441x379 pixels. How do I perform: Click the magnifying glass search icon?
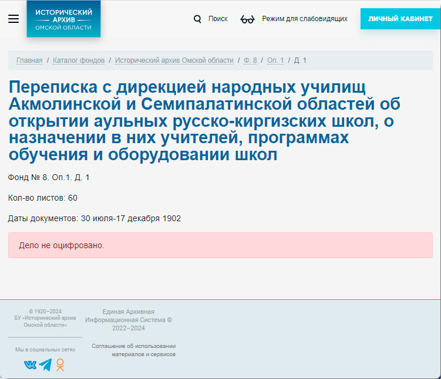pyautogui.click(x=198, y=19)
